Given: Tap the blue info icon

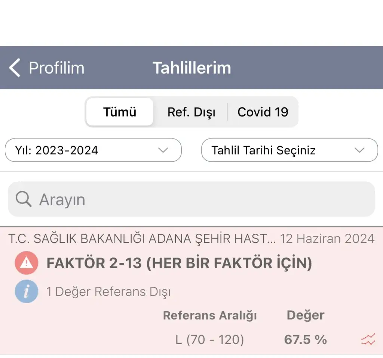Looking at the screenshot, I should [27, 292].
